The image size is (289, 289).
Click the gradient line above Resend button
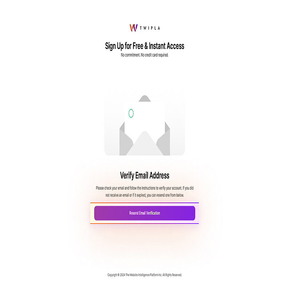pyautogui.click(x=145, y=203)
